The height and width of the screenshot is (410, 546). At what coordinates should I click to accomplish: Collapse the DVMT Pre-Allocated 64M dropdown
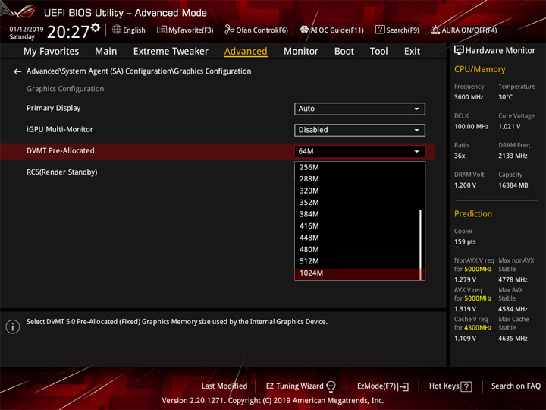tap(359, 151)
